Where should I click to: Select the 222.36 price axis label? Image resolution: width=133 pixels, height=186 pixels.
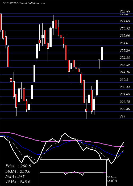pyautogui.click(x=125, y=109)
